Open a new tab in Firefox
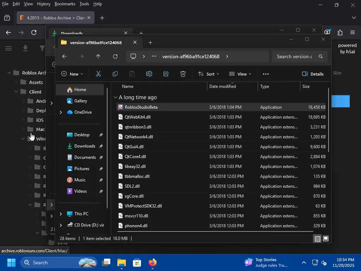This screenshot has width=361, height=271. tap(102, 18)
